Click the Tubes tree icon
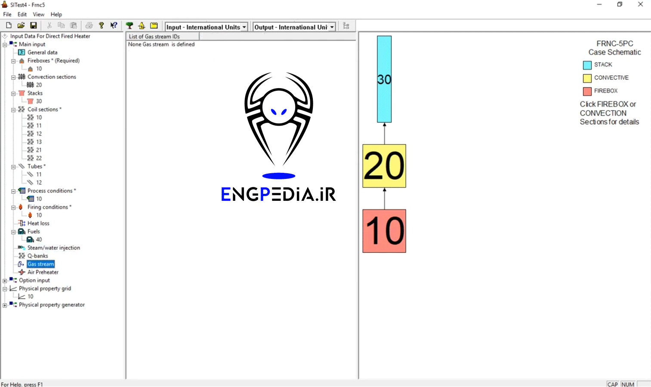 tap(22, 166)
